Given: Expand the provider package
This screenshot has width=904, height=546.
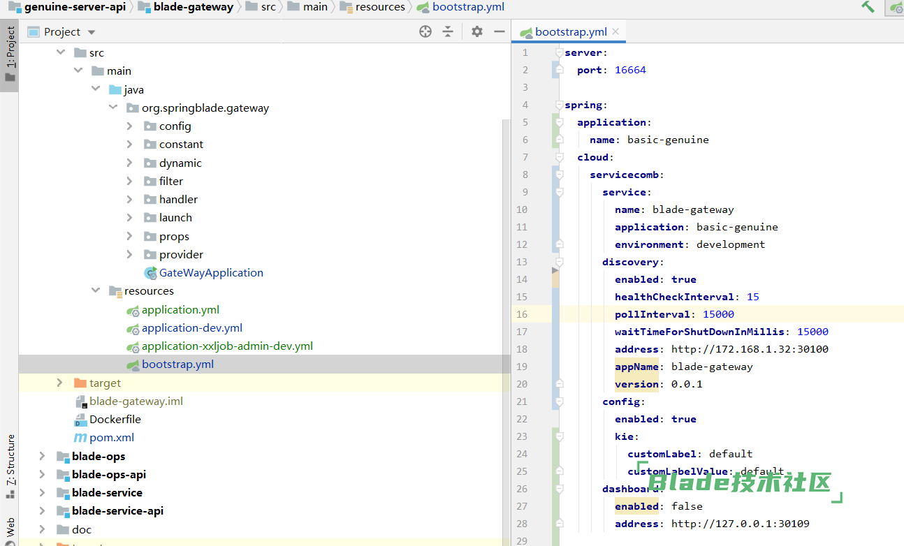Looking at the screenshot, I should coord(130,254).
